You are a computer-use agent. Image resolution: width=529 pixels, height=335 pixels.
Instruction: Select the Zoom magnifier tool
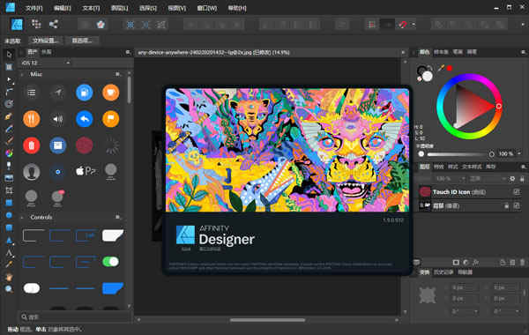coord(9,289)
